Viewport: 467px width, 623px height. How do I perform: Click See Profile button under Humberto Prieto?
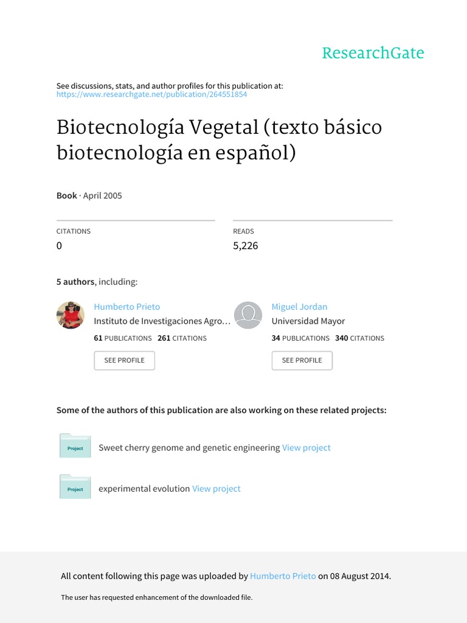(124, 360)
